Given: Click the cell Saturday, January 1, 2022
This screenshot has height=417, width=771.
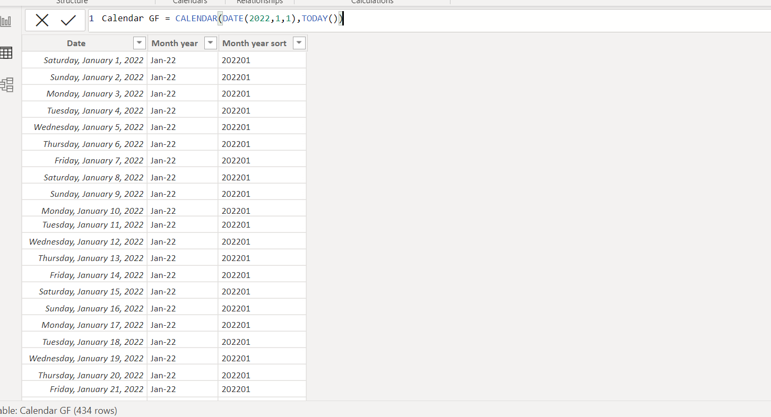Looking at the screenshot, I should point(85,60).
